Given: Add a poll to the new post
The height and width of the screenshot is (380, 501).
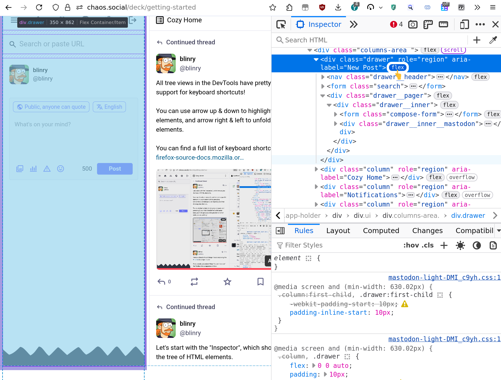Looking at the screenshot, I should coord(33,169).
